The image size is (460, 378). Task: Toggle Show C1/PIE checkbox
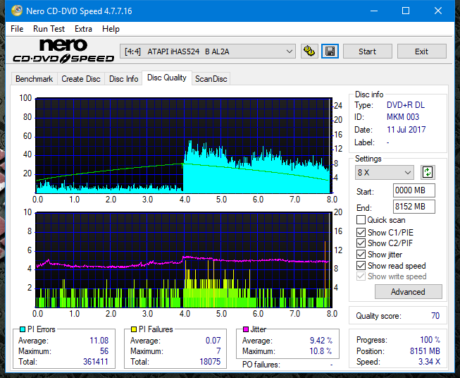[x=361, y=232]
